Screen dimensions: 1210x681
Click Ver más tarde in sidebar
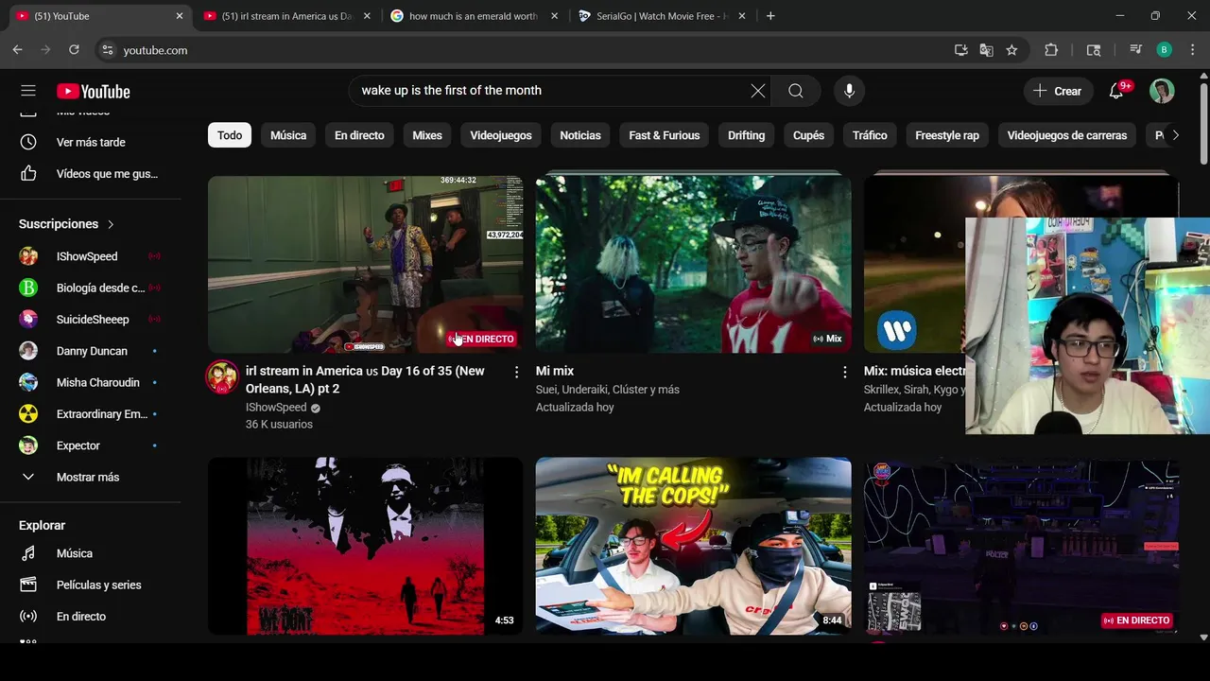91,142
